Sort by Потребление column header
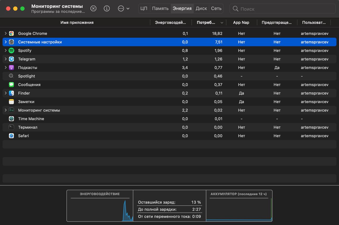The height and width of the screenshot is (225, 339). click(209, 23)
